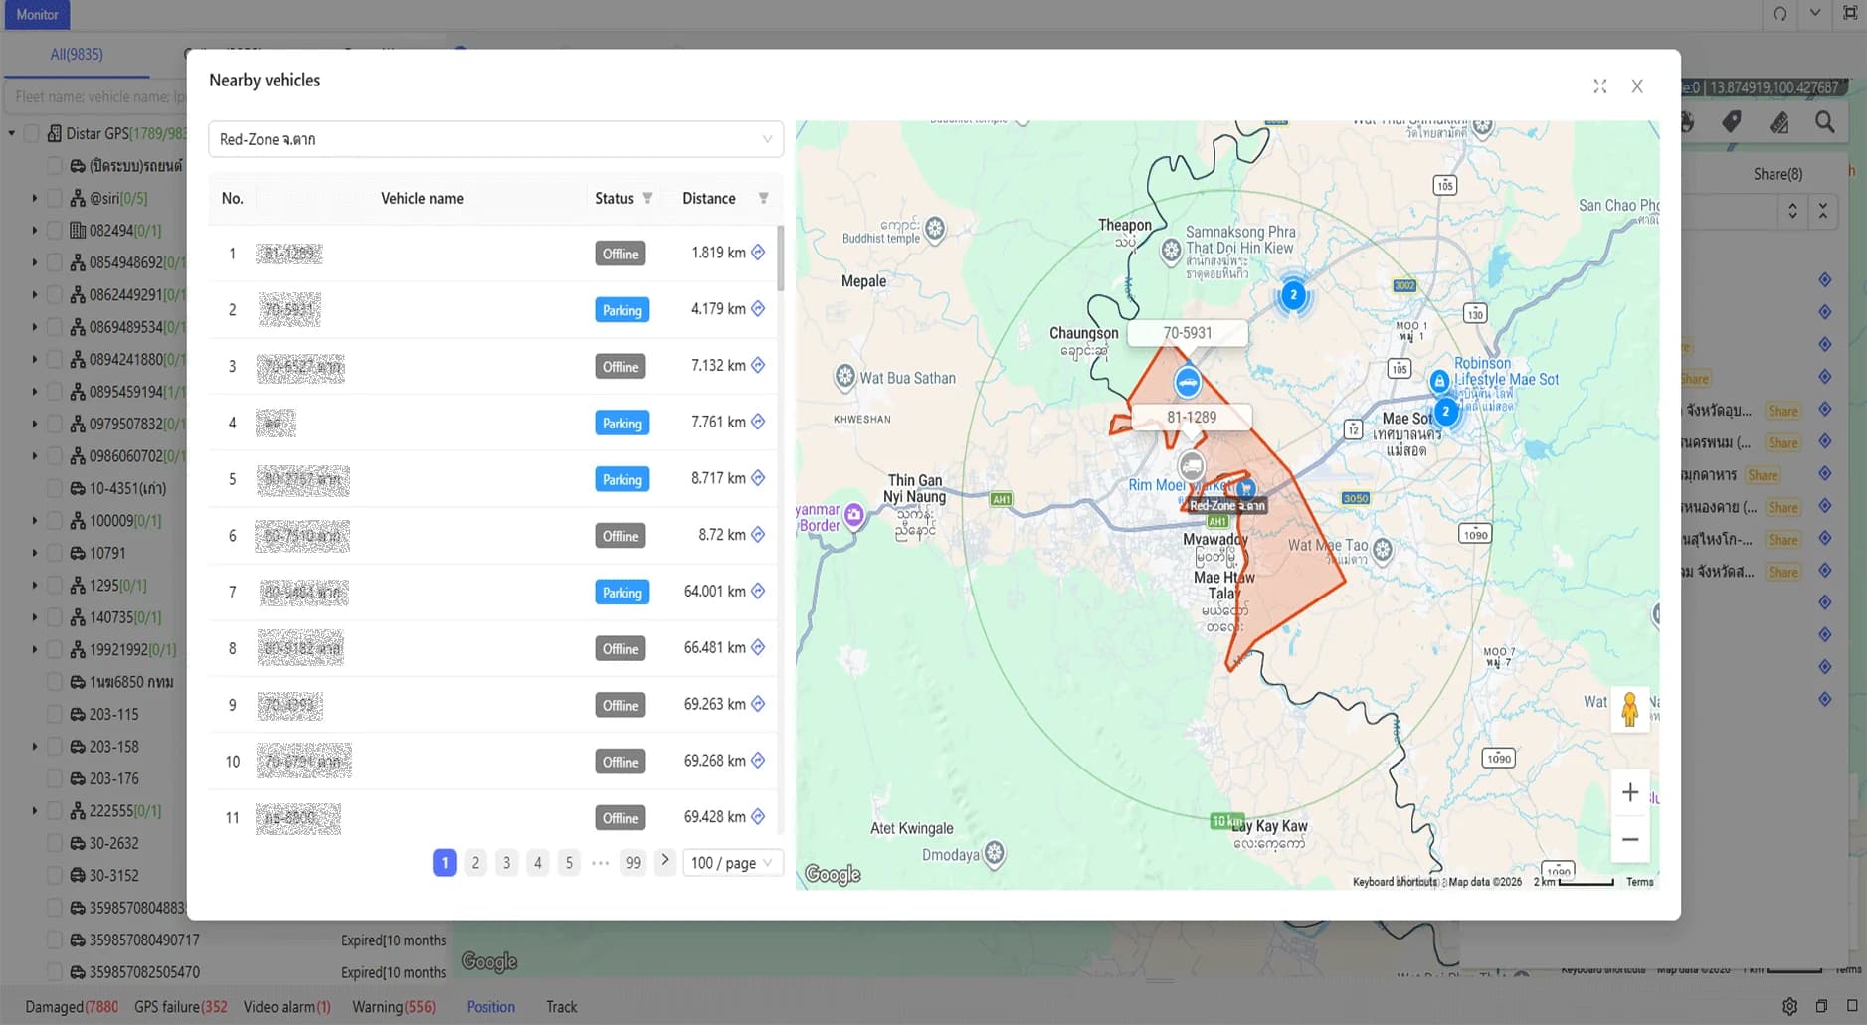Screen dimensions: 1867x1025
Task: Locate vehicle at 69.428 km
Action: pyautogui.click(x=758, y=817)
